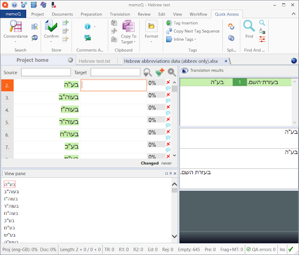Click the filter apply icon next to Target
299x255 pixels.
148,73
